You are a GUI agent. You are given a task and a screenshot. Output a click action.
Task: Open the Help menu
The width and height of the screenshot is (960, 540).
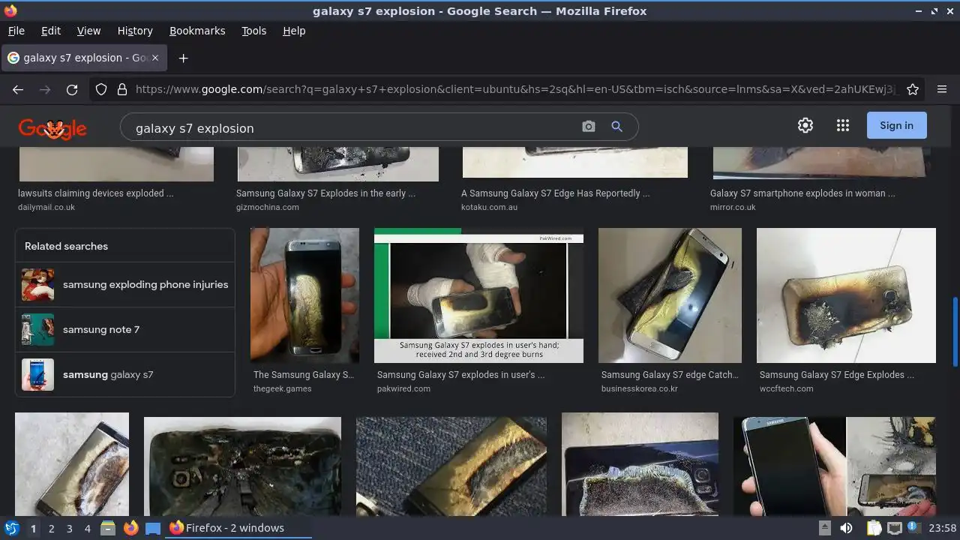pyautogui.click(x=294, y=31)
